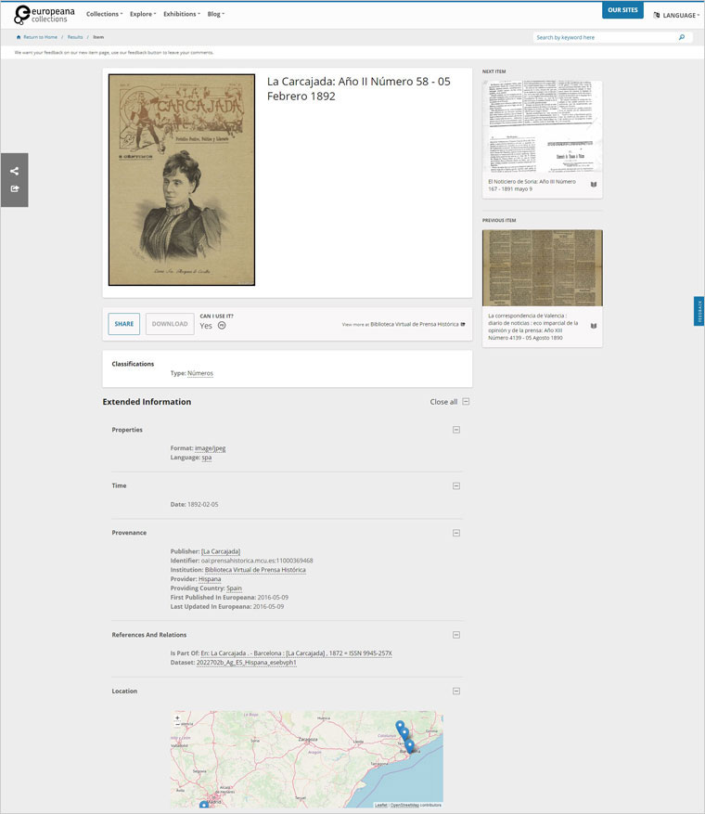Click the La correspondencia de Valencia title text
Image resolution: width=705 pixels, height=814 pixels.
pos(532,327)
